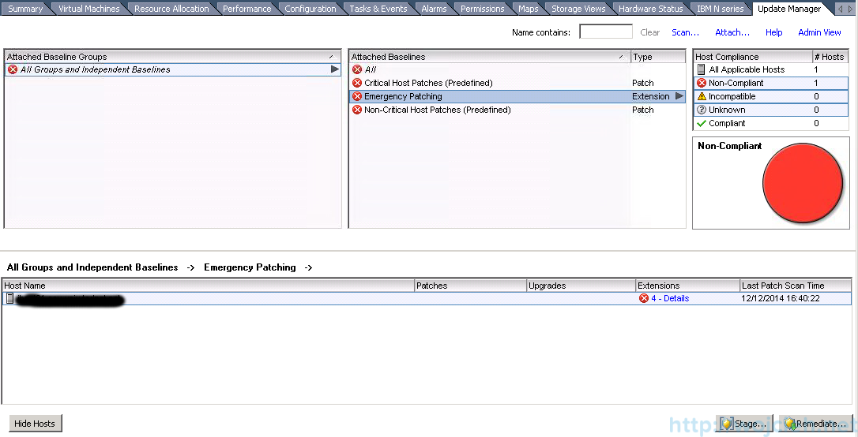
Task: Click the host server icon in hosts table
Action: click(x=9, y=299)
